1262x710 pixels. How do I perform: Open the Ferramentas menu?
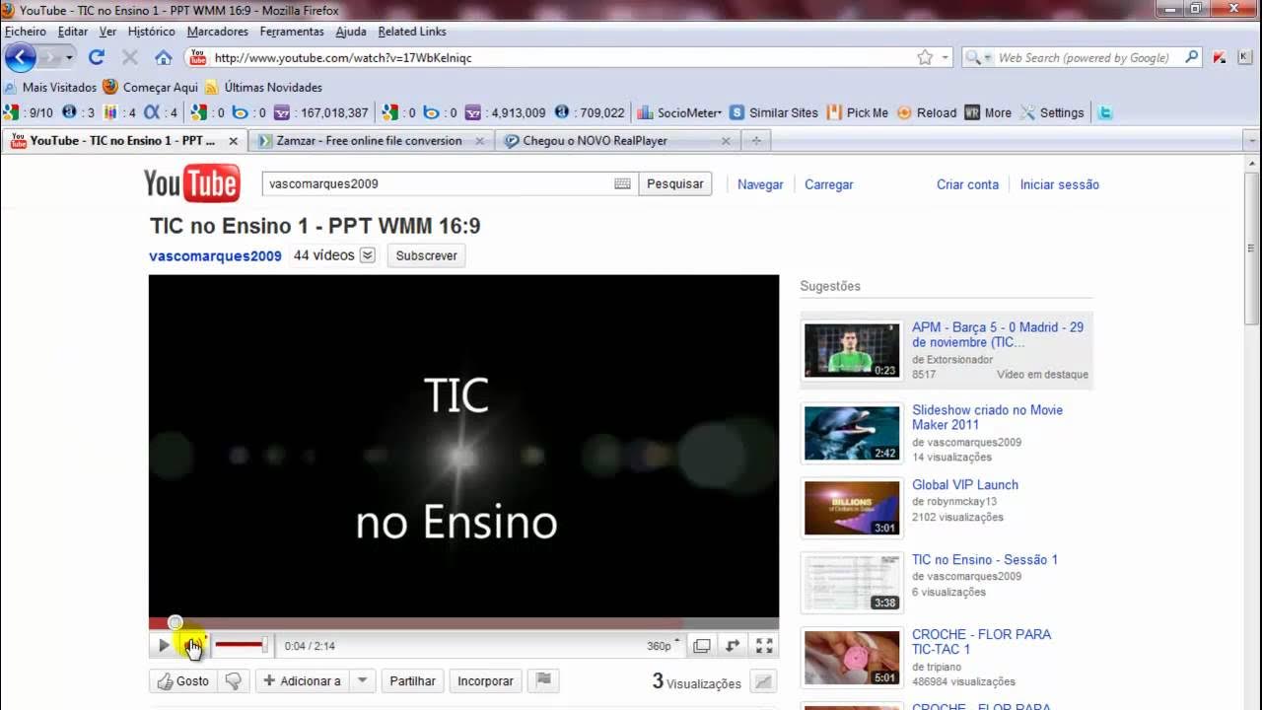tap(292, 32)
